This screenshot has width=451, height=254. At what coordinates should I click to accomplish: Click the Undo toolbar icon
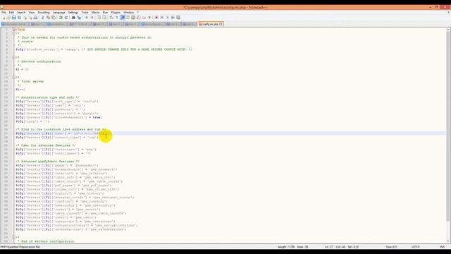tap(61, 18)
